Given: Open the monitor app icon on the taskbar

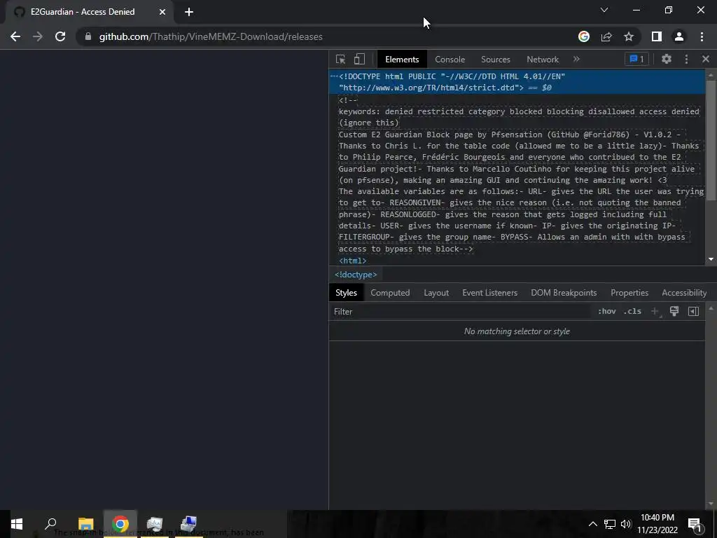Looking at the screenshot, I should 155,524.
